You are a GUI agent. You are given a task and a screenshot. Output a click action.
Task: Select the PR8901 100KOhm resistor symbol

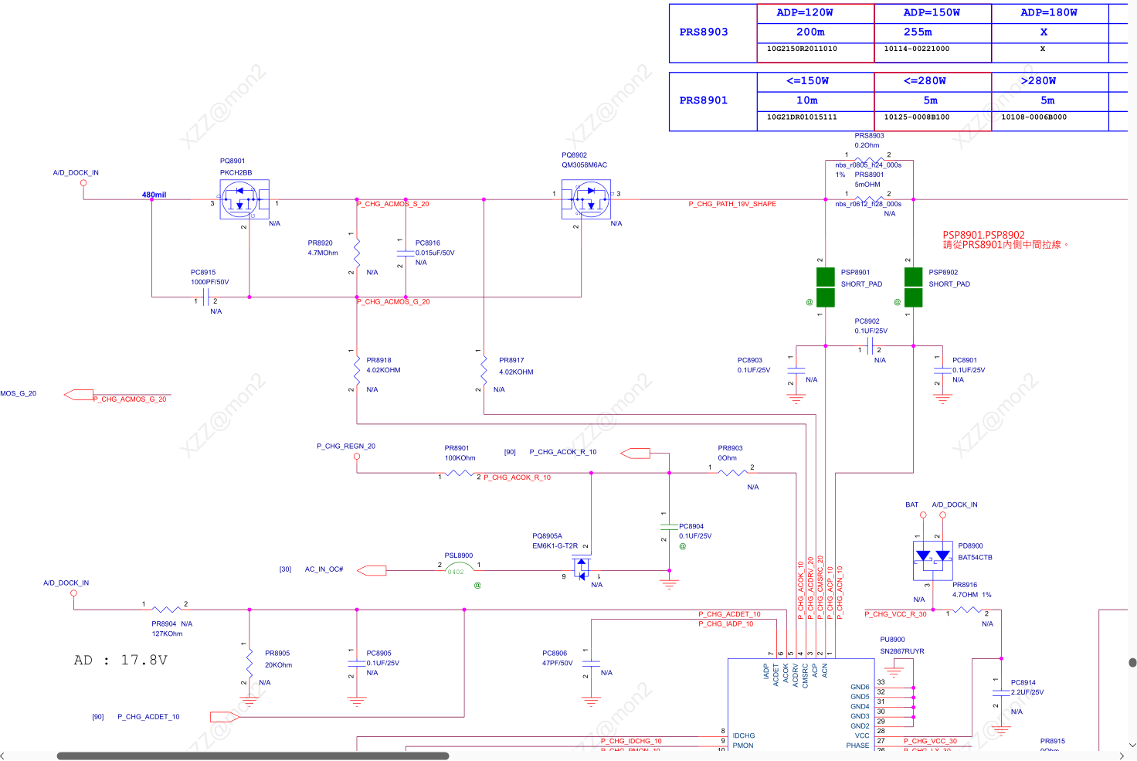click(460, 473)
